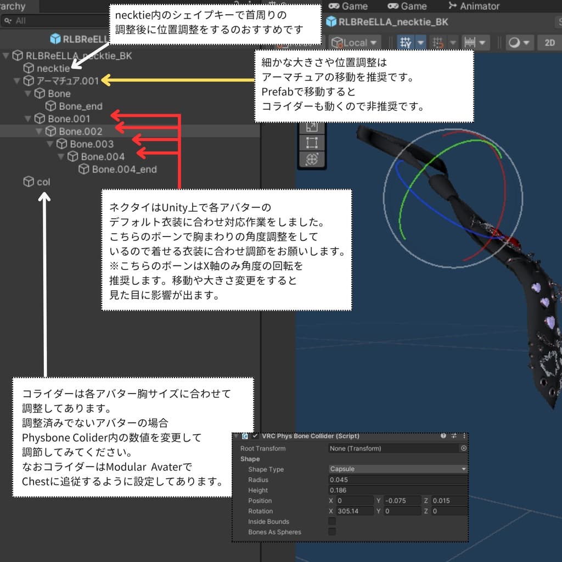Select the Rect tool in scene overlay

click(312, 143)
